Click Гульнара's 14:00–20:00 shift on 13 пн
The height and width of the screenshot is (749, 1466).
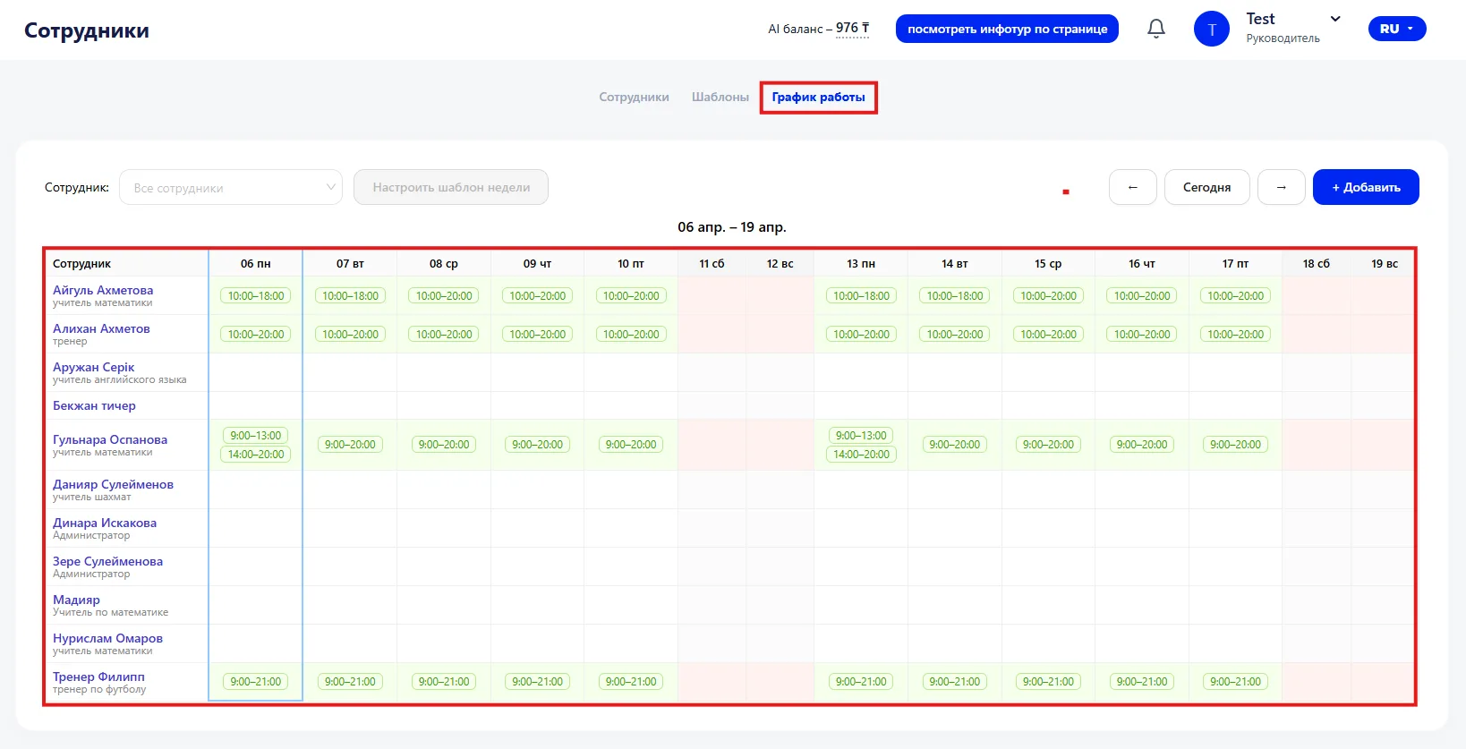(x=861, y=454)
